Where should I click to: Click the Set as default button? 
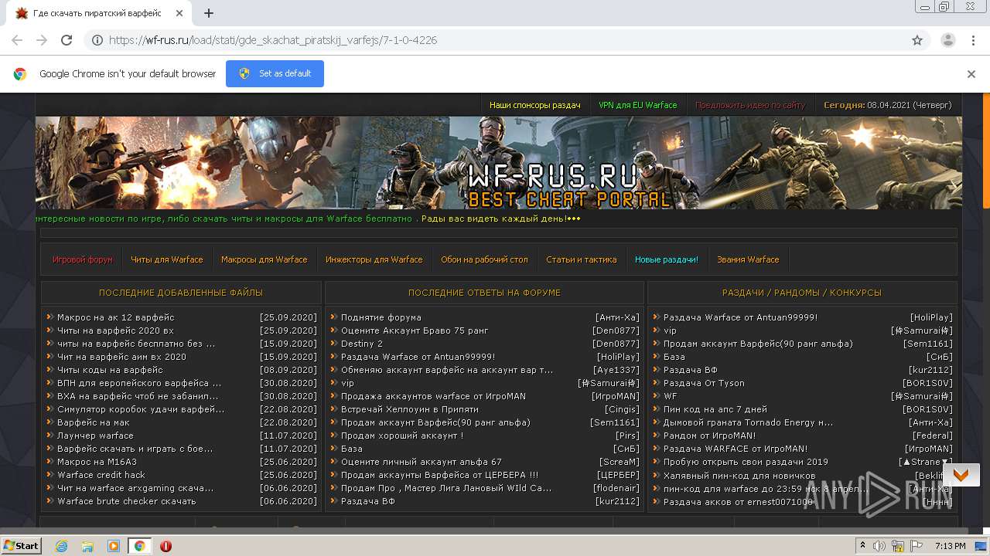(x=275, y=73)
